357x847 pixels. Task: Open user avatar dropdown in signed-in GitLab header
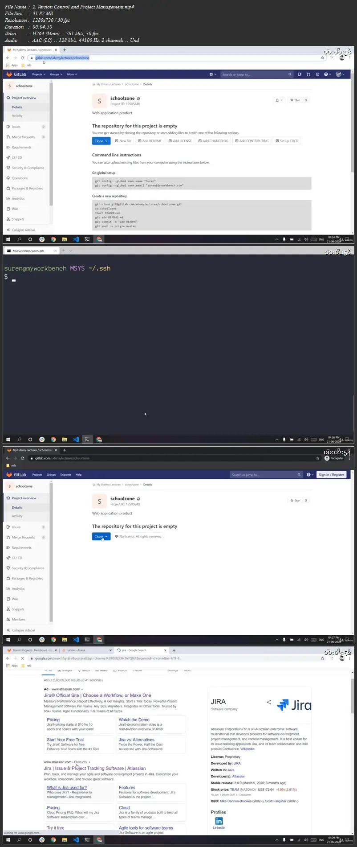click(x=340, y=74)
